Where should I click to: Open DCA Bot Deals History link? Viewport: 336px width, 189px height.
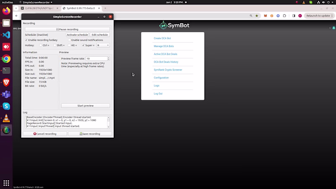(166, 62)
